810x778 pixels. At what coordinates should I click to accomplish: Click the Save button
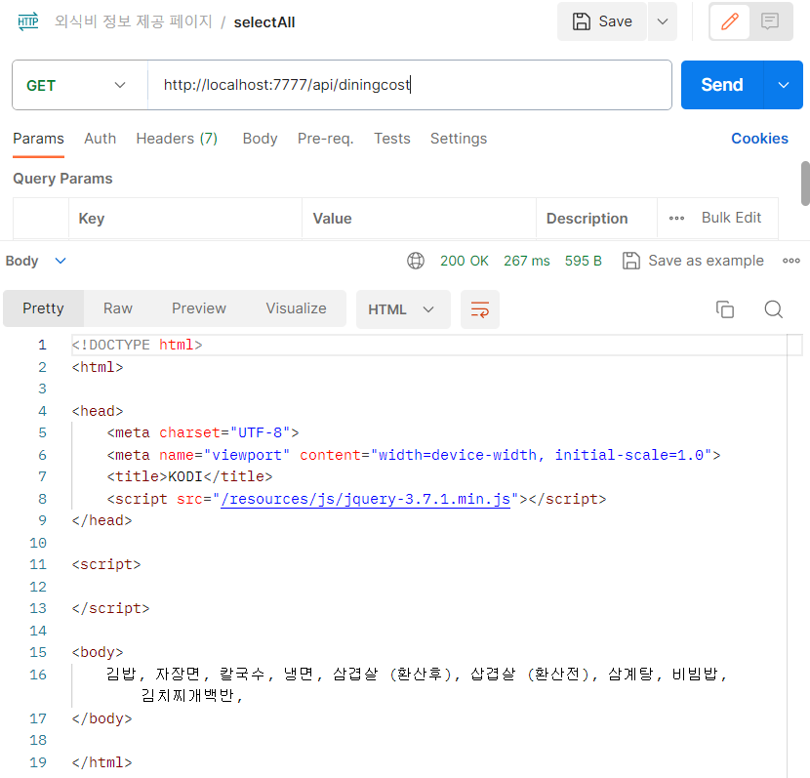[602, 21]
